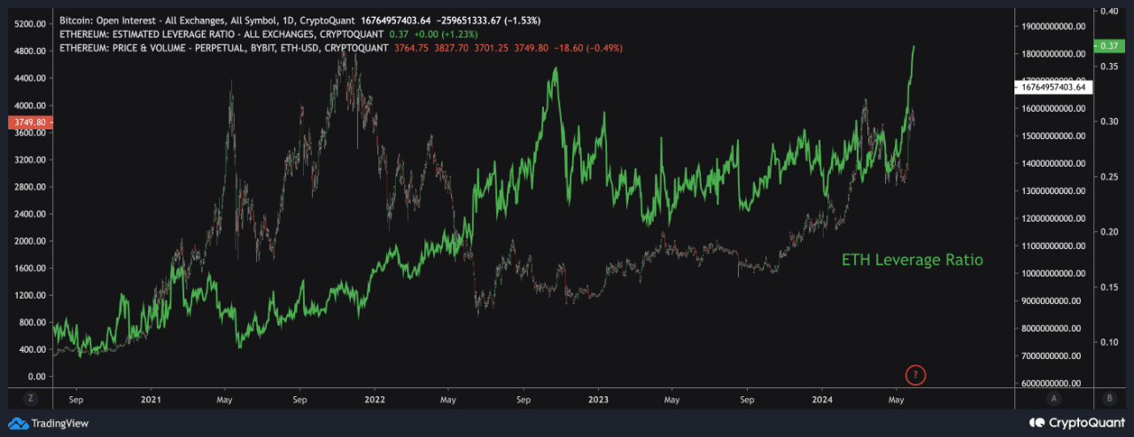Click the red 3749.80 price label
Screen dimensions: 1134x437
tap(27, 122)
